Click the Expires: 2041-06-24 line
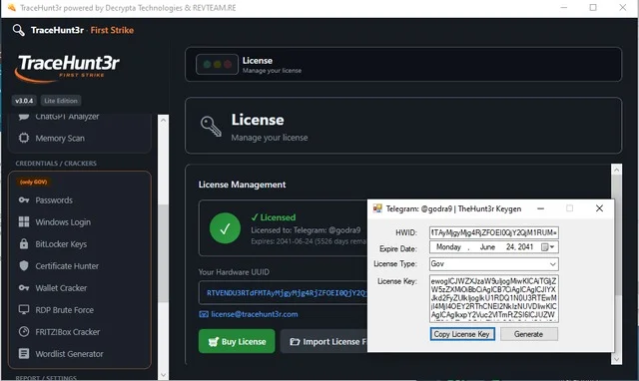639x381 pixels. click(x=309, y=241)
